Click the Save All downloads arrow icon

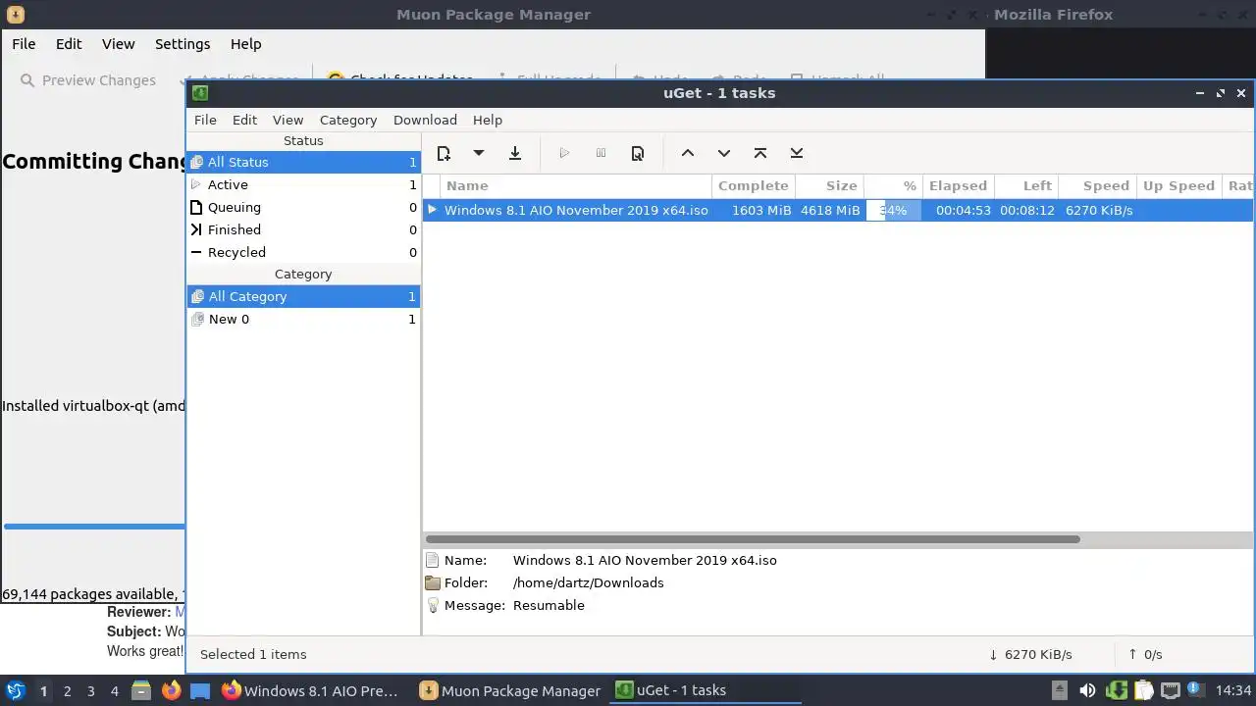tap(514, 153)
